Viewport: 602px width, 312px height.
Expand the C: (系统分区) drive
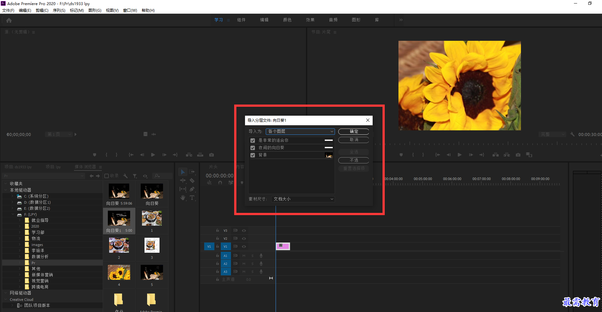tap(12, 196)
